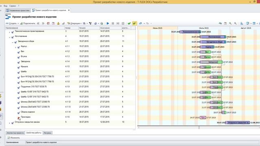Click the project icon beside the page title
The height and width of the screenshot is (146, 260).
tap(8, 17)
